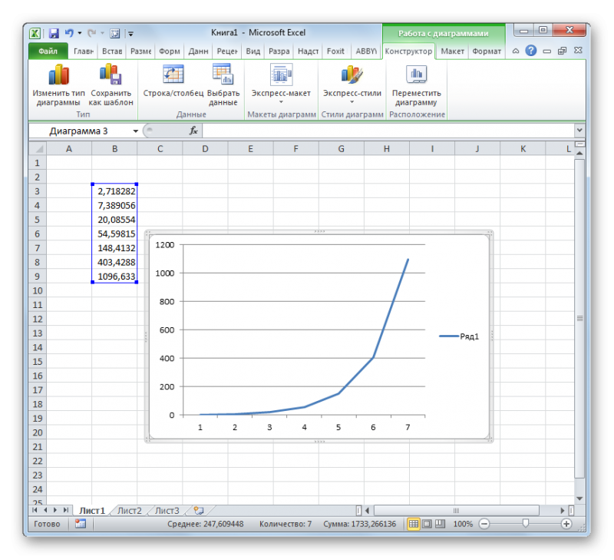This screenshot has height=560, width=614.
Task: Select Normal view button in status bar
Action: (413, 524)
